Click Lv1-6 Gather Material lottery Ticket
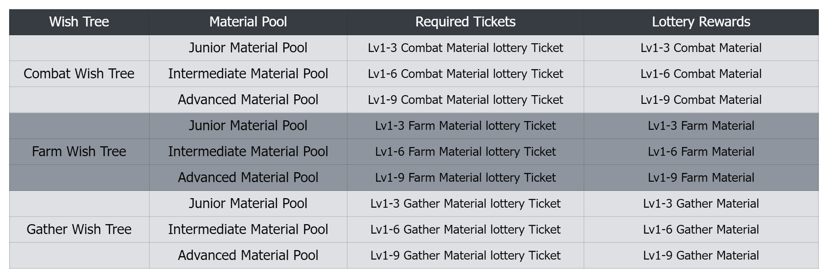The height and width of the screenshot is (278, 828). tap(465, 229)
